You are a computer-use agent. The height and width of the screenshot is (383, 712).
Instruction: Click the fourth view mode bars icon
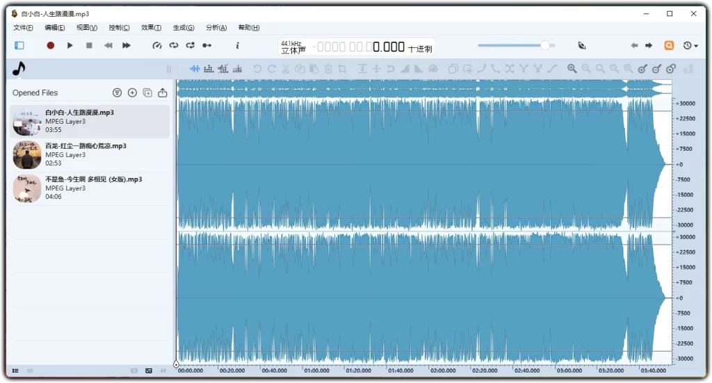[237, 69]
